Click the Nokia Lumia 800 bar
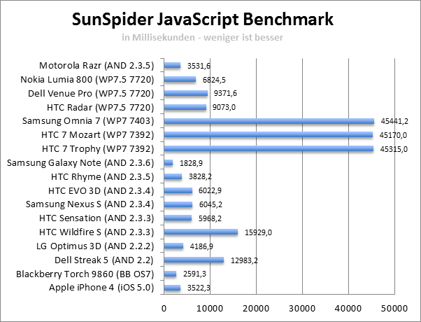This screenshot has height=322, width=421. [180, 79]
